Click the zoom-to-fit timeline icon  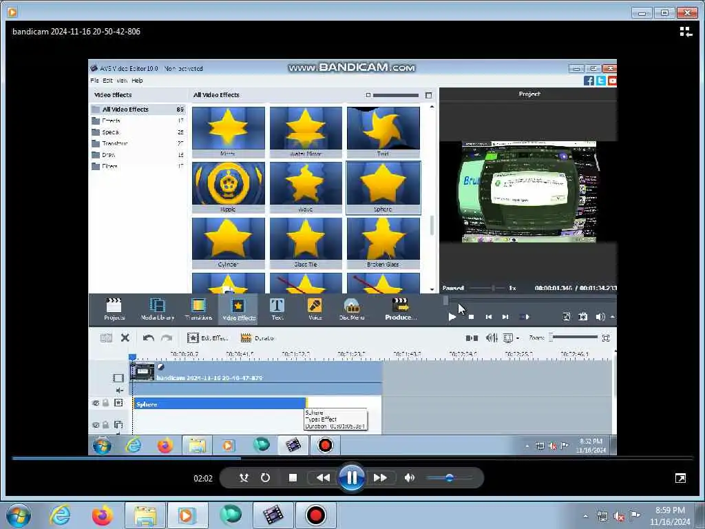[x=606, y=338]
